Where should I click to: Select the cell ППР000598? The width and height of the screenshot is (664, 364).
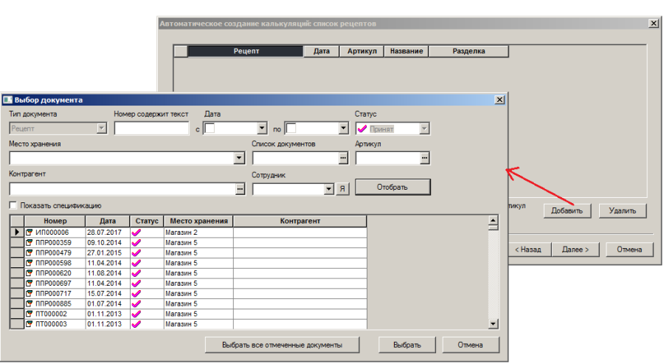pyautogui.click(x=55, y=263)
